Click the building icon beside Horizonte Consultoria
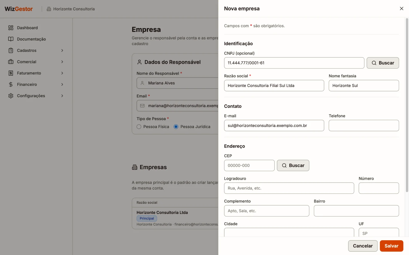This screenshot has height=255, width=409. (49, 9)
